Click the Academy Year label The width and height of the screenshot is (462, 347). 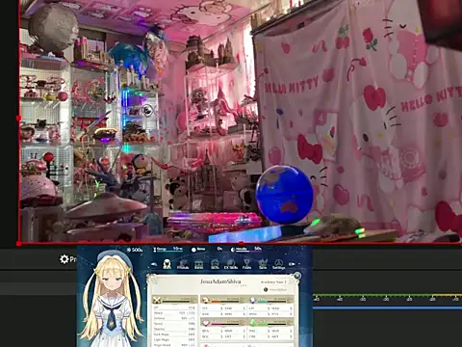(273, 281)
